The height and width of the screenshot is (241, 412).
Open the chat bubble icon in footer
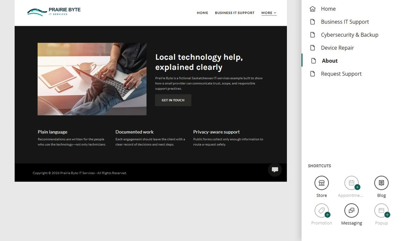point(275,170)
